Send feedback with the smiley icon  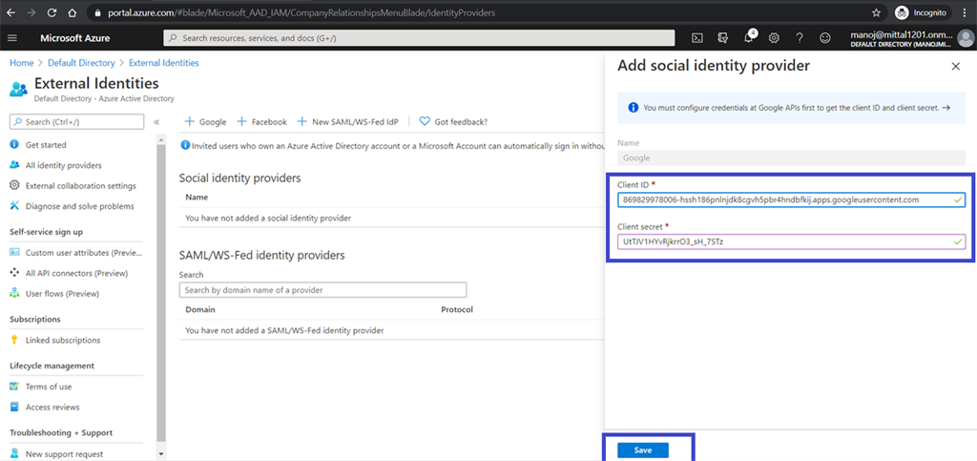825,38
